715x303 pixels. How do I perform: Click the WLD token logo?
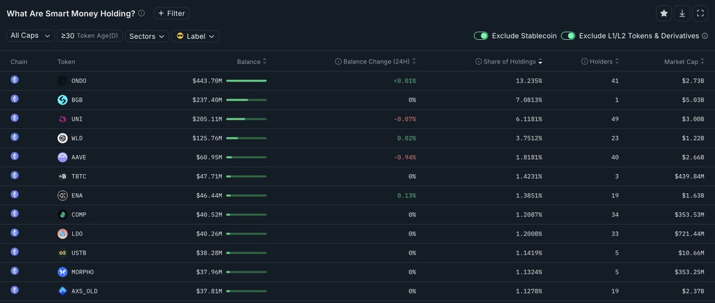coord(63,138)
